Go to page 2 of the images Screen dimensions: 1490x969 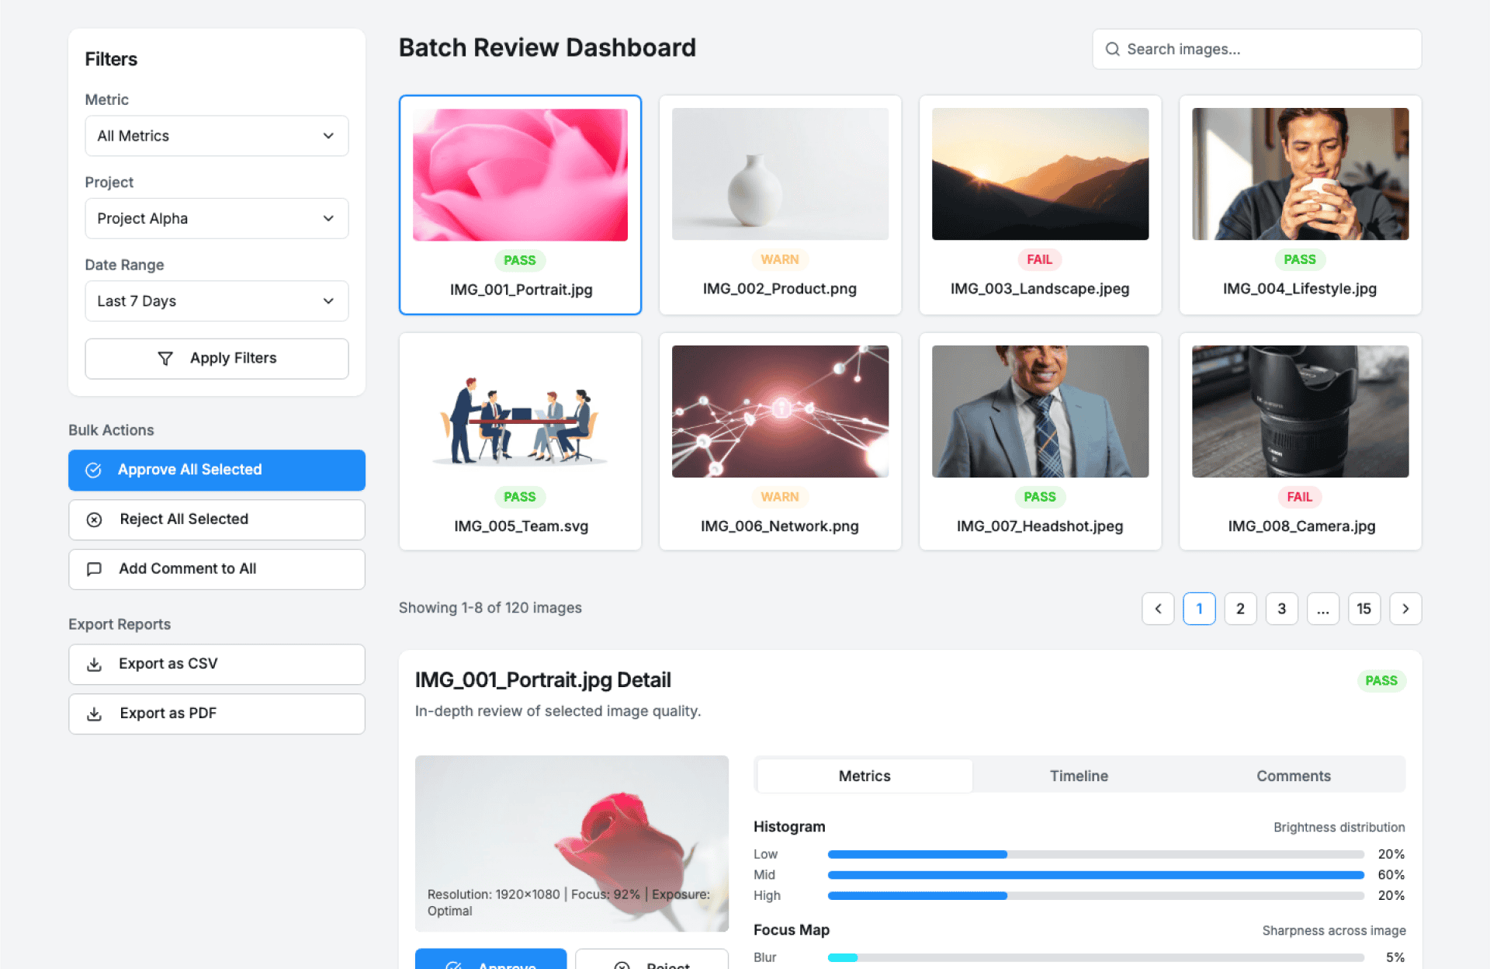(x=1240, y=609)
